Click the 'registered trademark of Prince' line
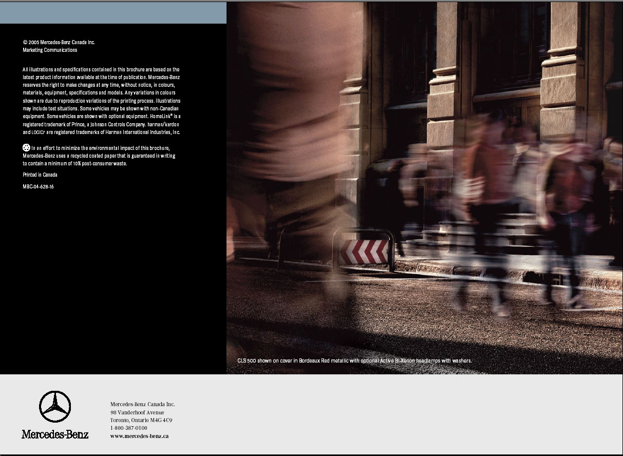 tap(101, 124)
